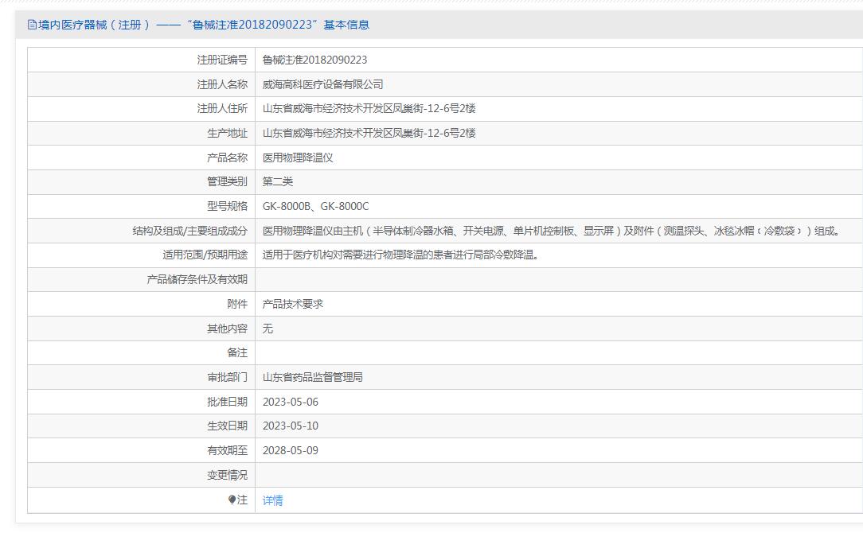Click the bulb icon beside 注 label
This screenshot has height=560, width=863.
(232, 500)
